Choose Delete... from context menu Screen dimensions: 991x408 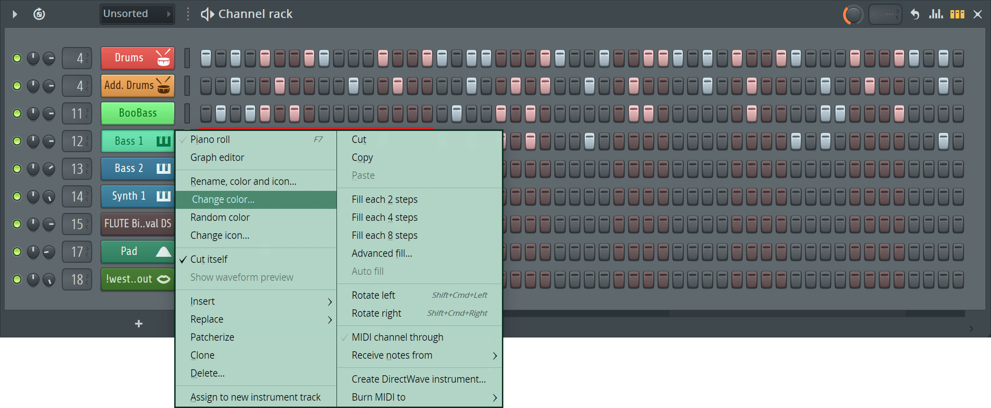pyautogui.click(x=256, y=373)
